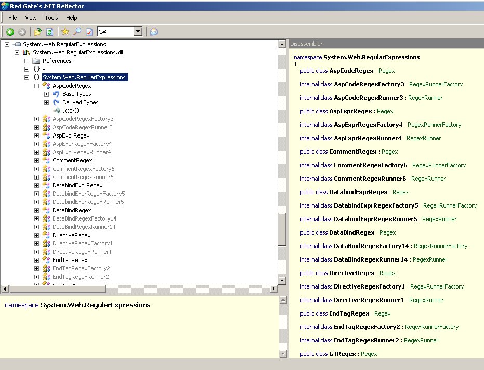Click the DatabindExprRegex class icon
The height and width of the screenshot is (370, 484).
pyautogui.click(x=46, y=185)
